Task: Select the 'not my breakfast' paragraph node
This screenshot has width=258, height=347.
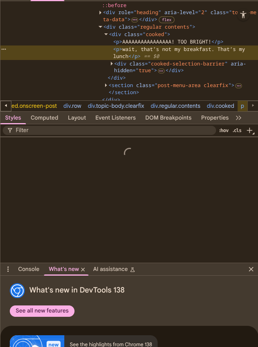Action: [129, 53]
